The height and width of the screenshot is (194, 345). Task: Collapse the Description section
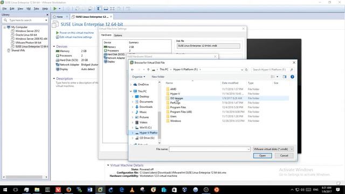(x=54, y=79)
